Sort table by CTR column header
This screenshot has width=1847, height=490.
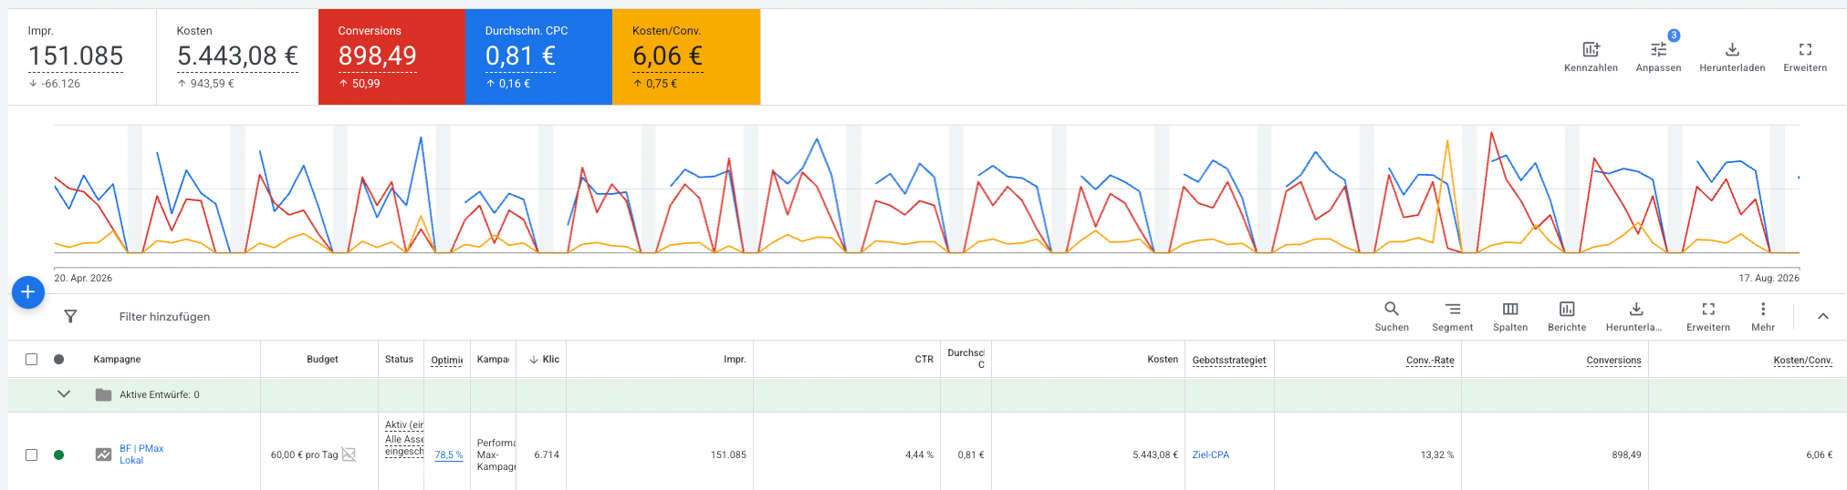[924, 359]
